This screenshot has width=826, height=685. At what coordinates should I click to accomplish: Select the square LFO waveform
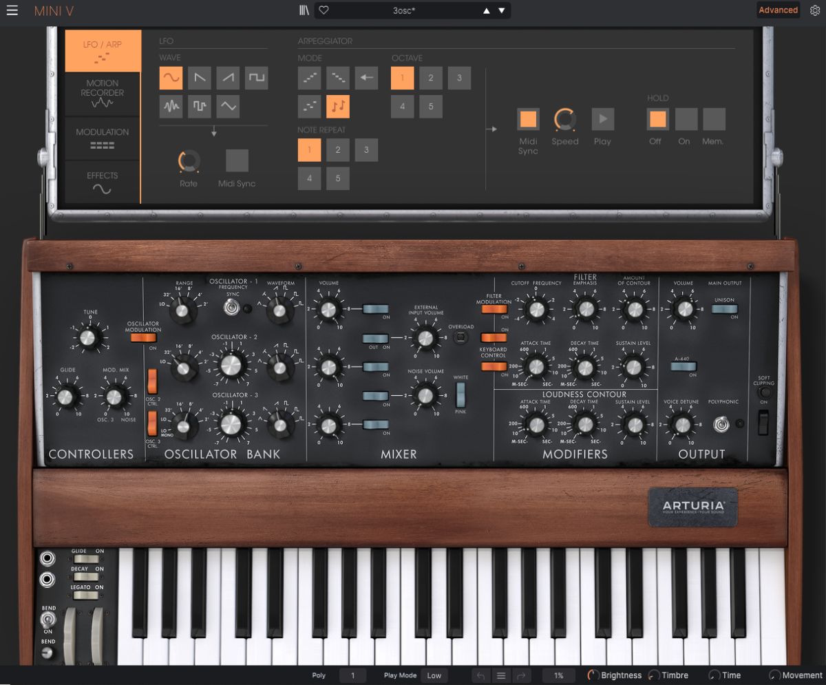coord(257,78)
